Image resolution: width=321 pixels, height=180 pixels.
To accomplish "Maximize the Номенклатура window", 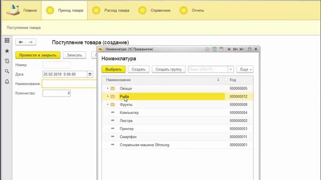I will point(250,49).
